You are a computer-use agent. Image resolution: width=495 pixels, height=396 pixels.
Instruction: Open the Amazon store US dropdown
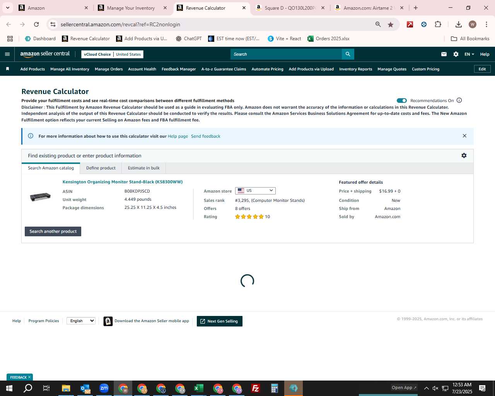click(x=255, y=191)
